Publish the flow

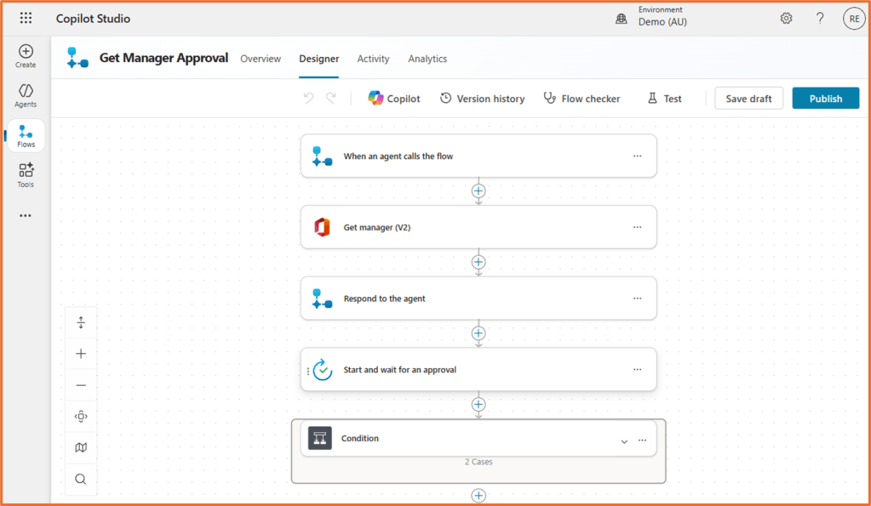(x=825, y=98)
